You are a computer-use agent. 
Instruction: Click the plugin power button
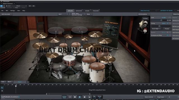click(x=1, y=6)
